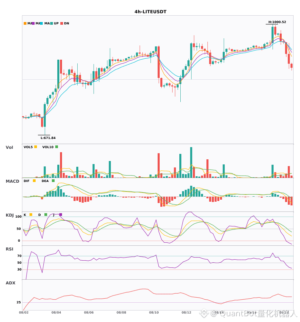Click the ADX axis value 25

pos(19,302)
